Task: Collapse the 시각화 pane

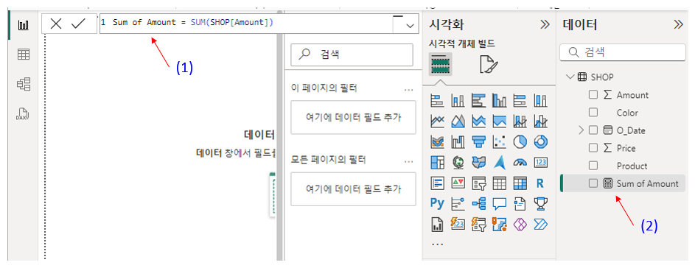Action: point(545,25)
